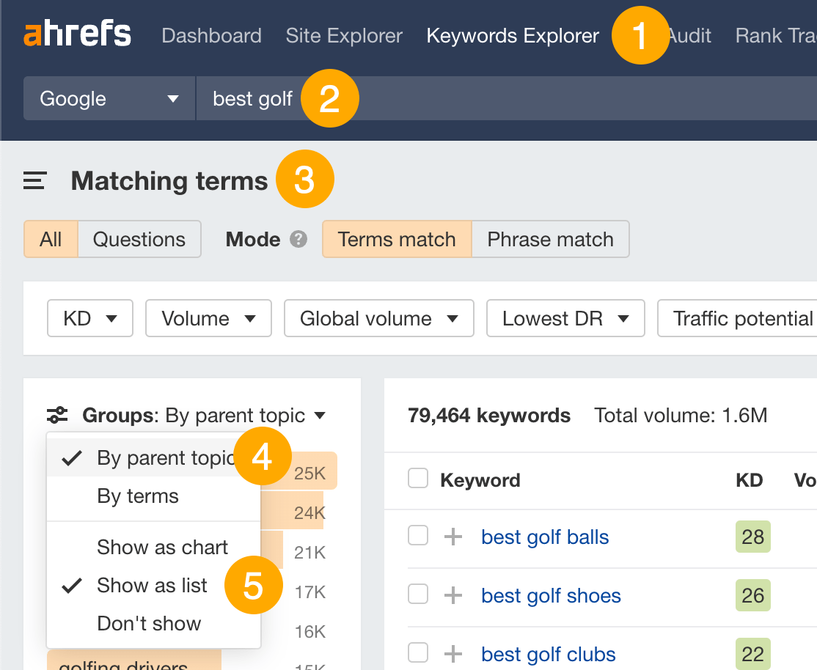This screenshot has width=817, height=670.
Task: Select the All keywords toggle
Action: click(x=51, y=239)
